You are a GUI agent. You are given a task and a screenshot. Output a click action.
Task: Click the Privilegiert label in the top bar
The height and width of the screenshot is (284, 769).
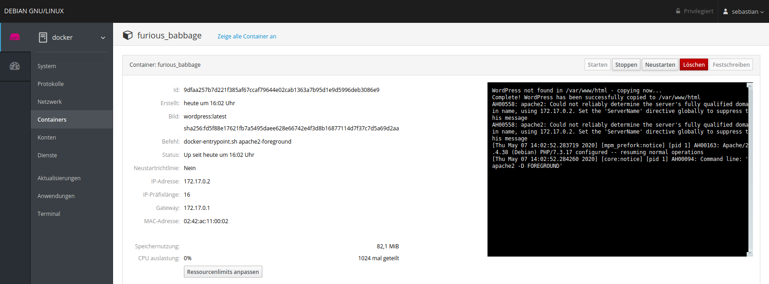[699, 11]
